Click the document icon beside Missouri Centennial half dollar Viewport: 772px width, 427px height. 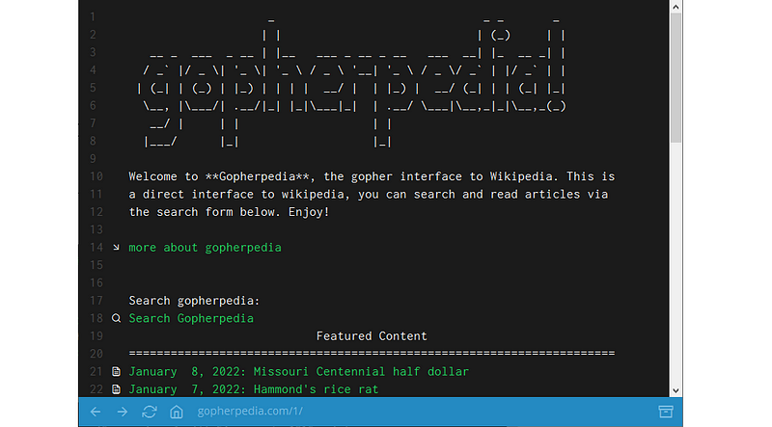pos(116,371)
